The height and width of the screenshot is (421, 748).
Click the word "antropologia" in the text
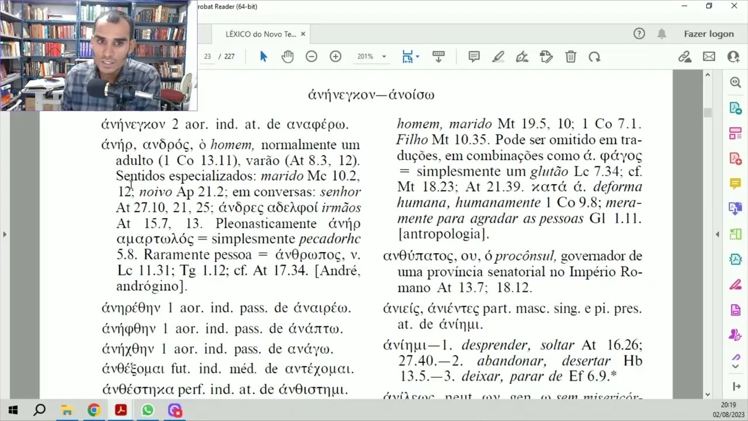(442, 234)
